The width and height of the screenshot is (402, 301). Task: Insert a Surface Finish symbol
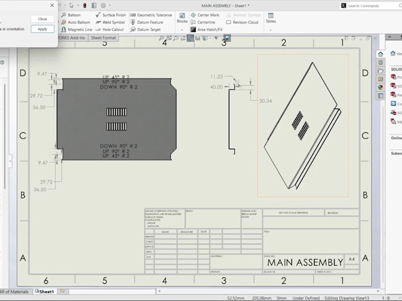(111, 15)
